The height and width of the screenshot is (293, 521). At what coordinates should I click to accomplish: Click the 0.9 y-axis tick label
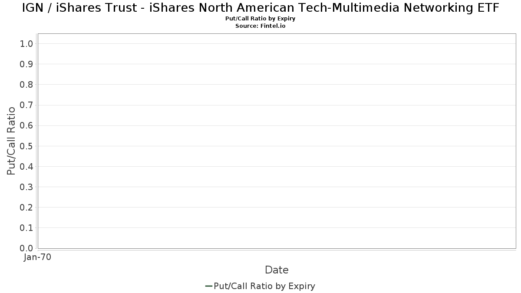[26, 64]
